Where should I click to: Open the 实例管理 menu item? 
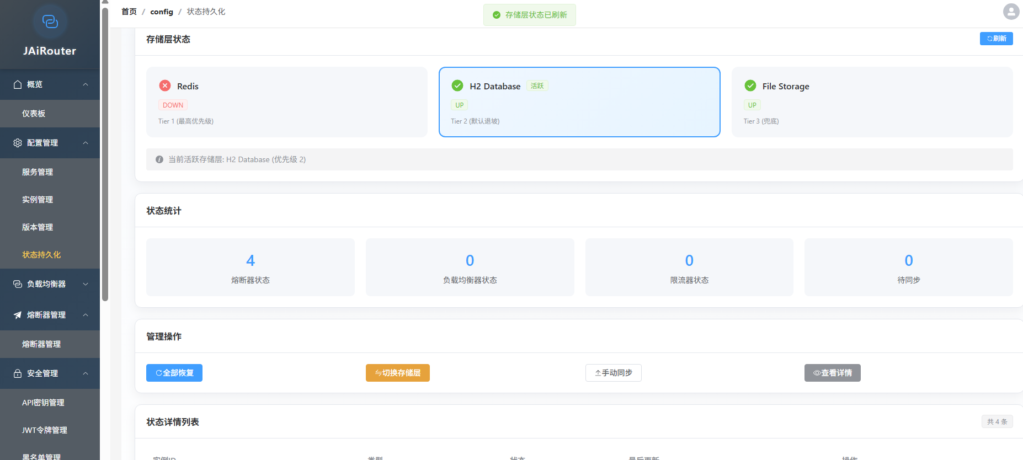click(x=50, y=200)
